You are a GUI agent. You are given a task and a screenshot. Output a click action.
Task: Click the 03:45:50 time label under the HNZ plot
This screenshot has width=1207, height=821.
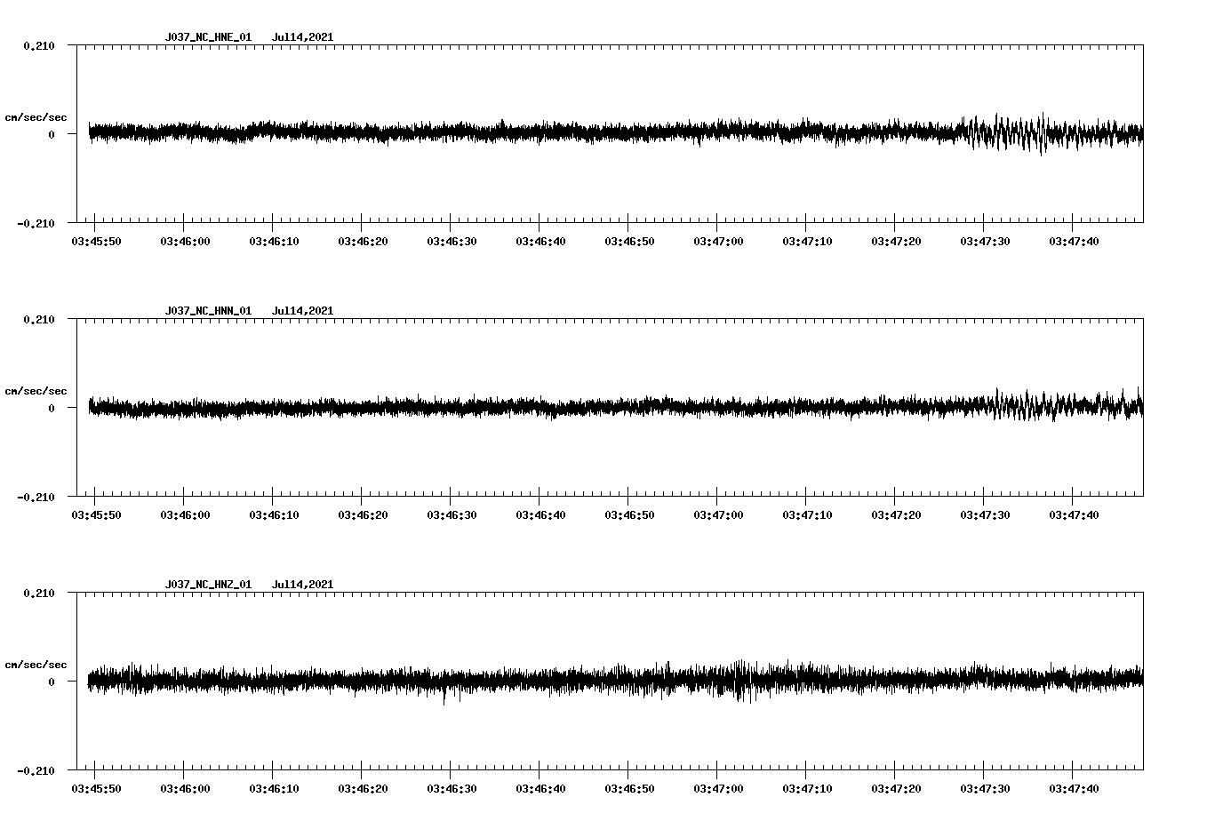pyautogui.click(x=96, y=789)
